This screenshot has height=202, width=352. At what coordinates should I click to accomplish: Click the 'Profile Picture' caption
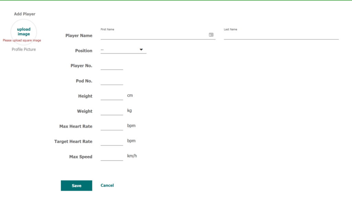(x=24, y=49)
